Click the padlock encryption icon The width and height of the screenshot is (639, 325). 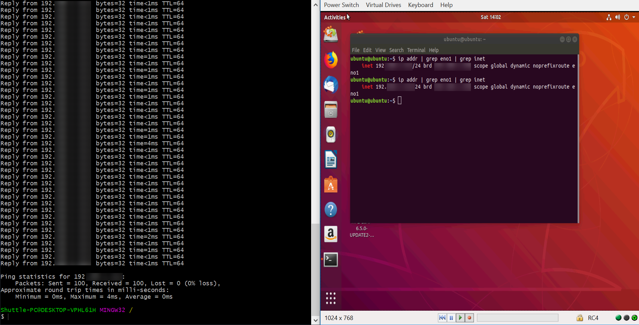point(580,318)
